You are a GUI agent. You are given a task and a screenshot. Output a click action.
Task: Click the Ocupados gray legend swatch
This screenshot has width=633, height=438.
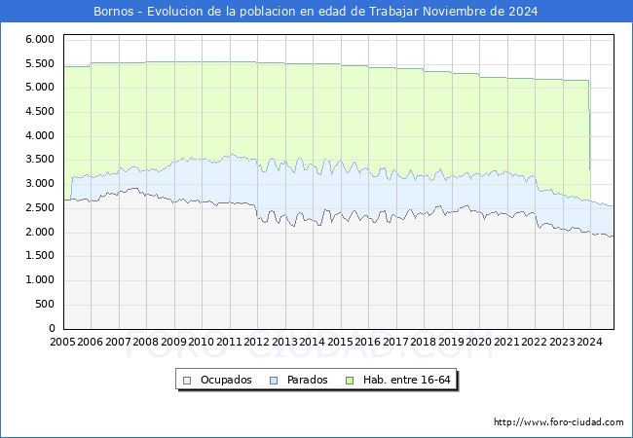[x=187, y=381]
